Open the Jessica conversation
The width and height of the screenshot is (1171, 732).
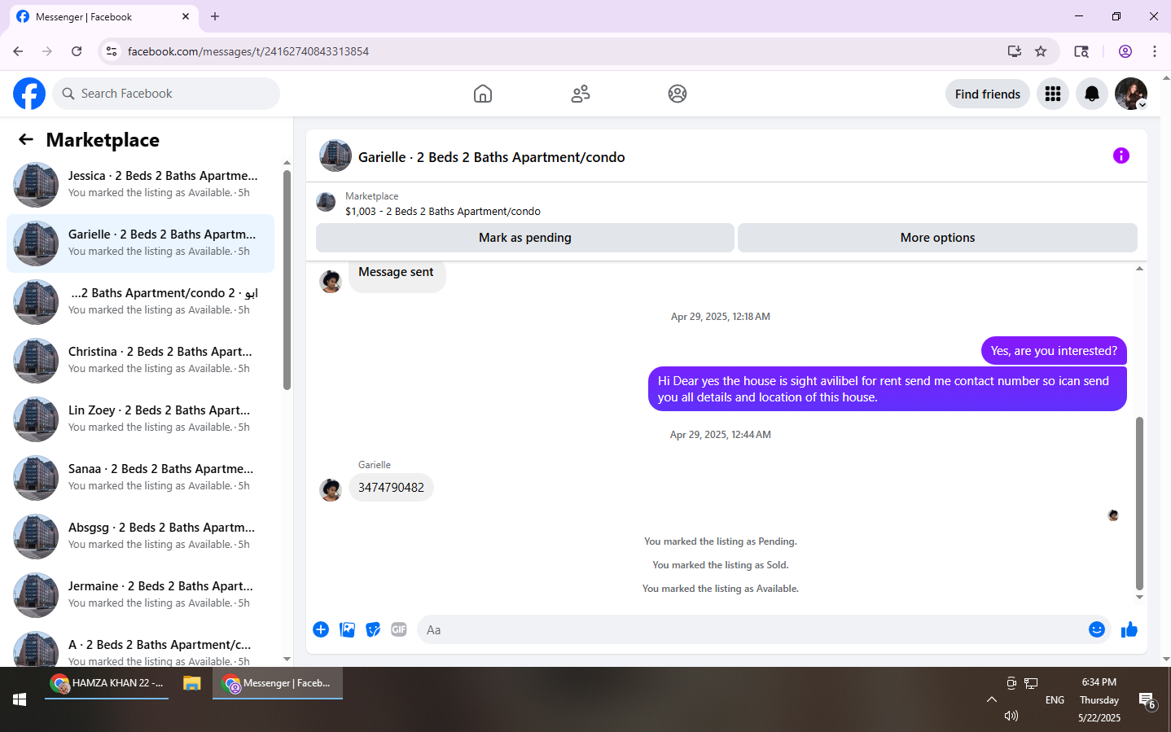tap(140, 185)
